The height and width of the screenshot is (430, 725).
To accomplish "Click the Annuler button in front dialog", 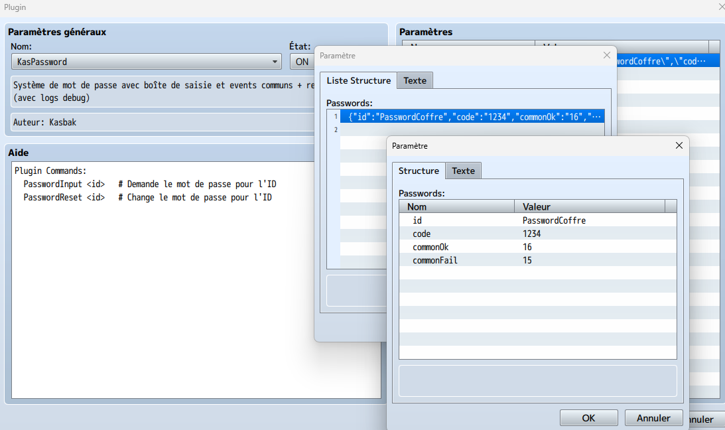I will (x=653, y=418).
